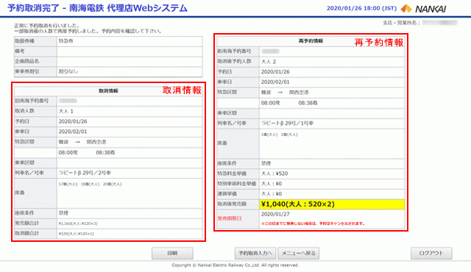Click the 取消情報 table header
Viewport: 471px width, 272px height.
click(108, 91)
